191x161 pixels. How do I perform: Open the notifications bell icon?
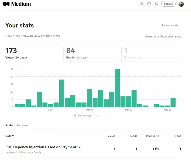point(156,4)
